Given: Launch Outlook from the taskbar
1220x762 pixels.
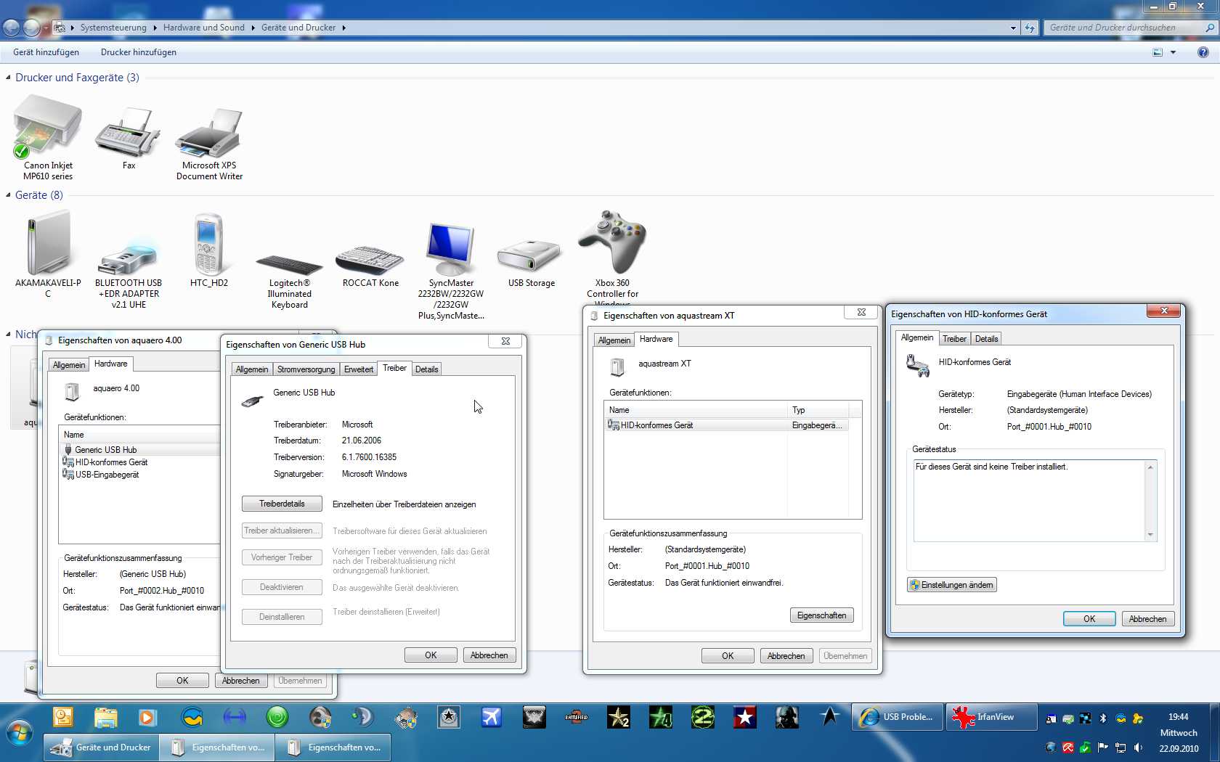Looking at the screenshot, I should (x=63, y=718).
